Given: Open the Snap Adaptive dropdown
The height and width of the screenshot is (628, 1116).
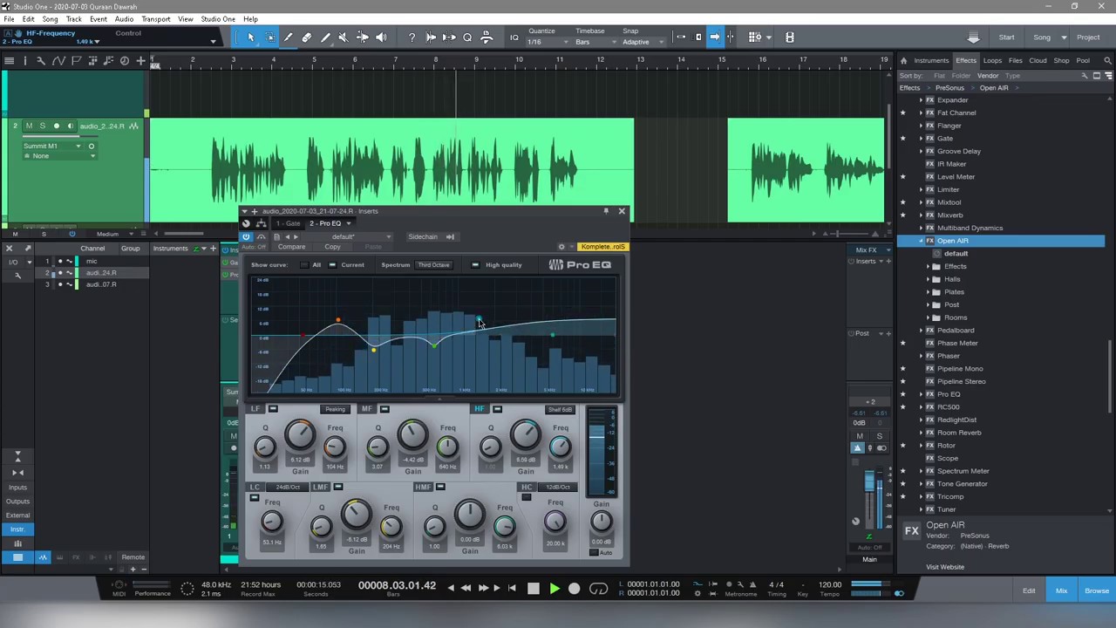Looking at the screenshot, I should pos(642,42).
